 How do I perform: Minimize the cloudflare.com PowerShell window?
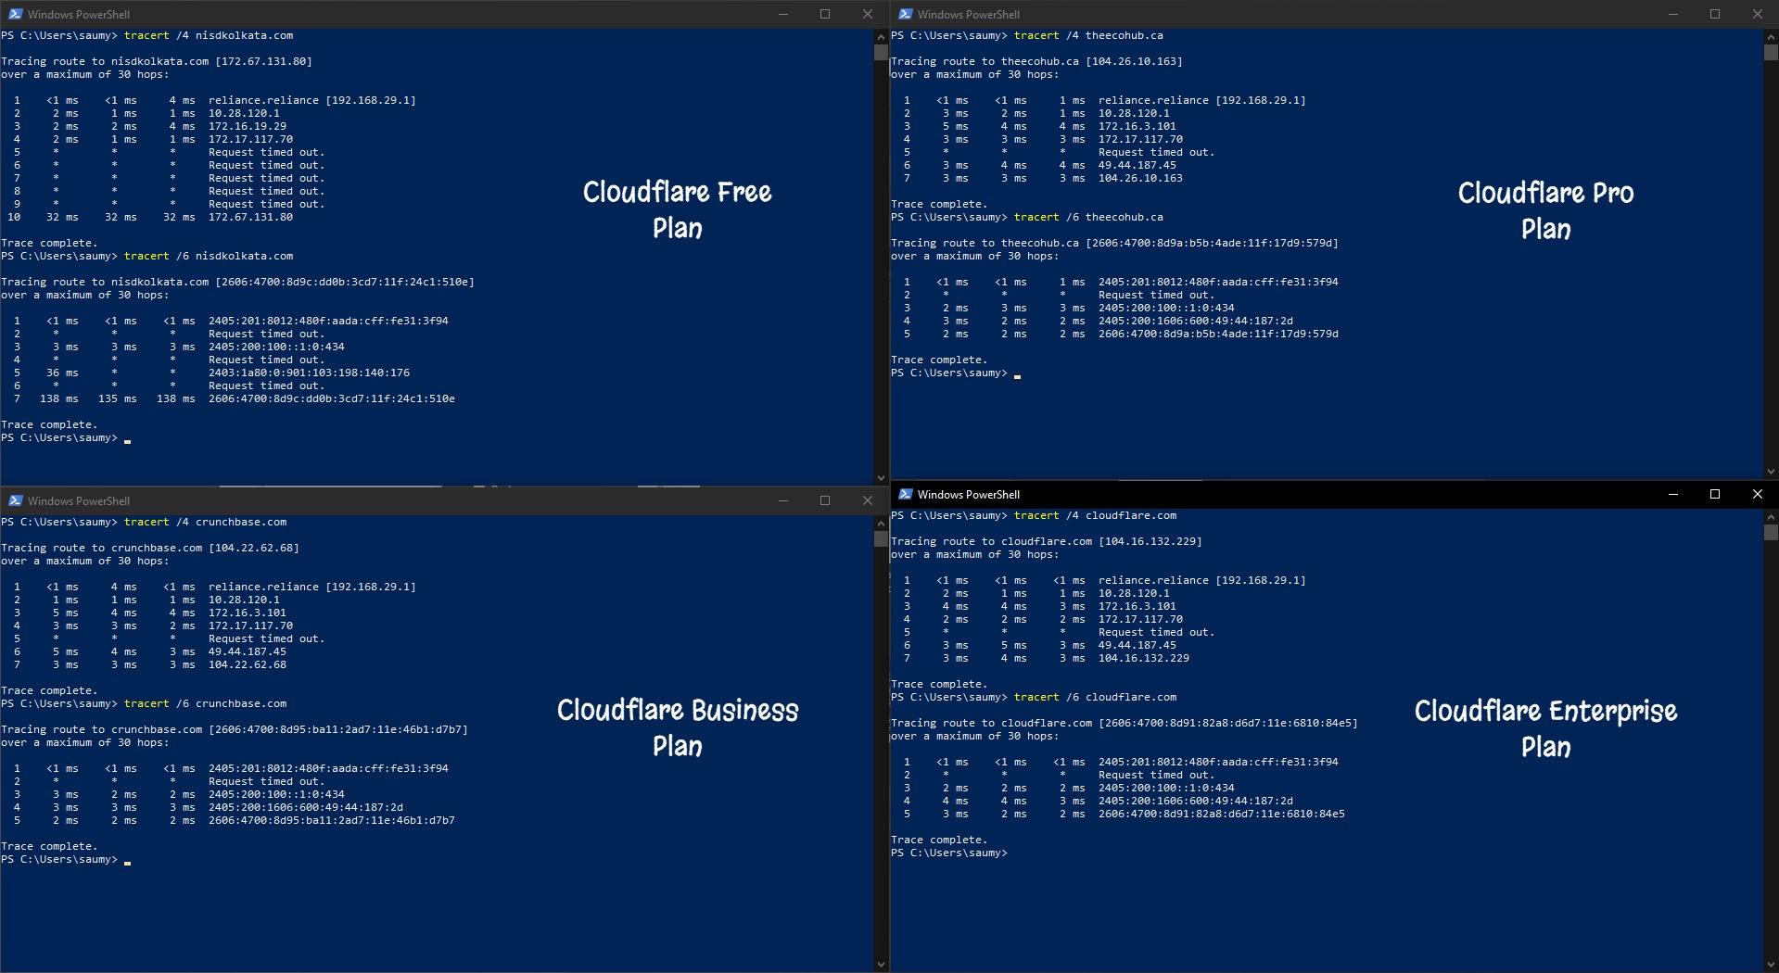pyautogui.click(x=1673, y=494)
